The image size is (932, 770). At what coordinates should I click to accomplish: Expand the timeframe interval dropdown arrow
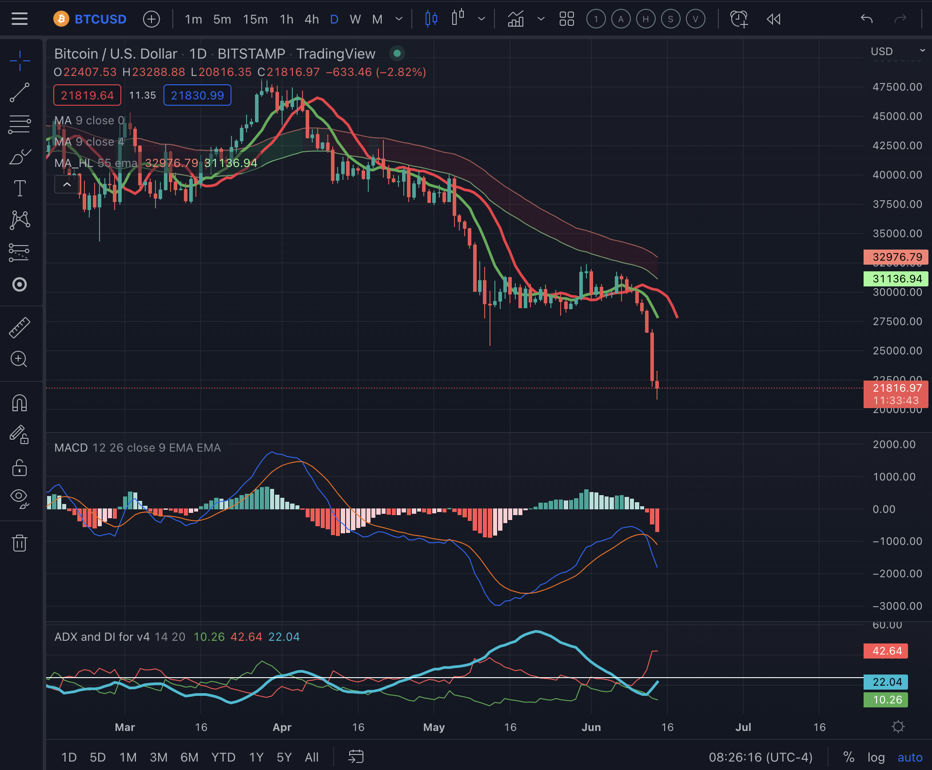pos(399,19)
